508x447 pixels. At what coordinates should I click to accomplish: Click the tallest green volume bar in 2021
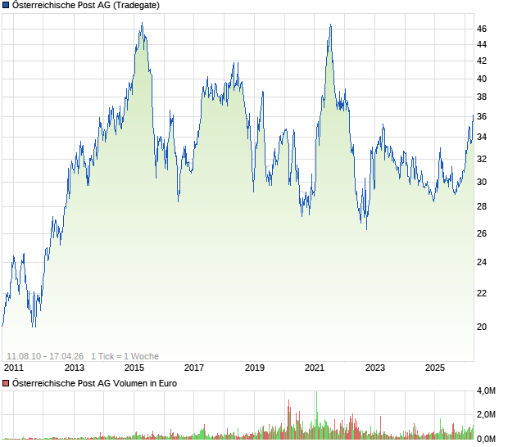tap(316, 415)
